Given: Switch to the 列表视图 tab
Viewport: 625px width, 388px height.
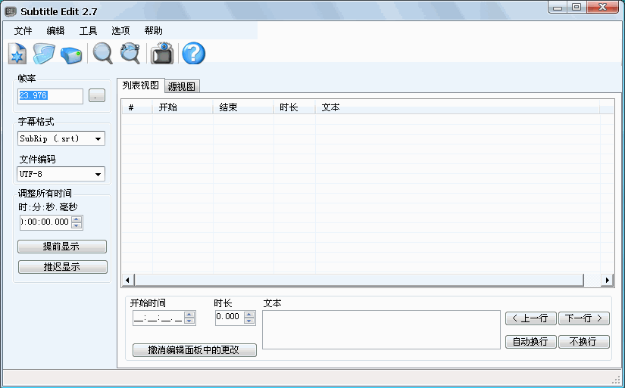Looking at the screenshot, I should tap(140, 85).
